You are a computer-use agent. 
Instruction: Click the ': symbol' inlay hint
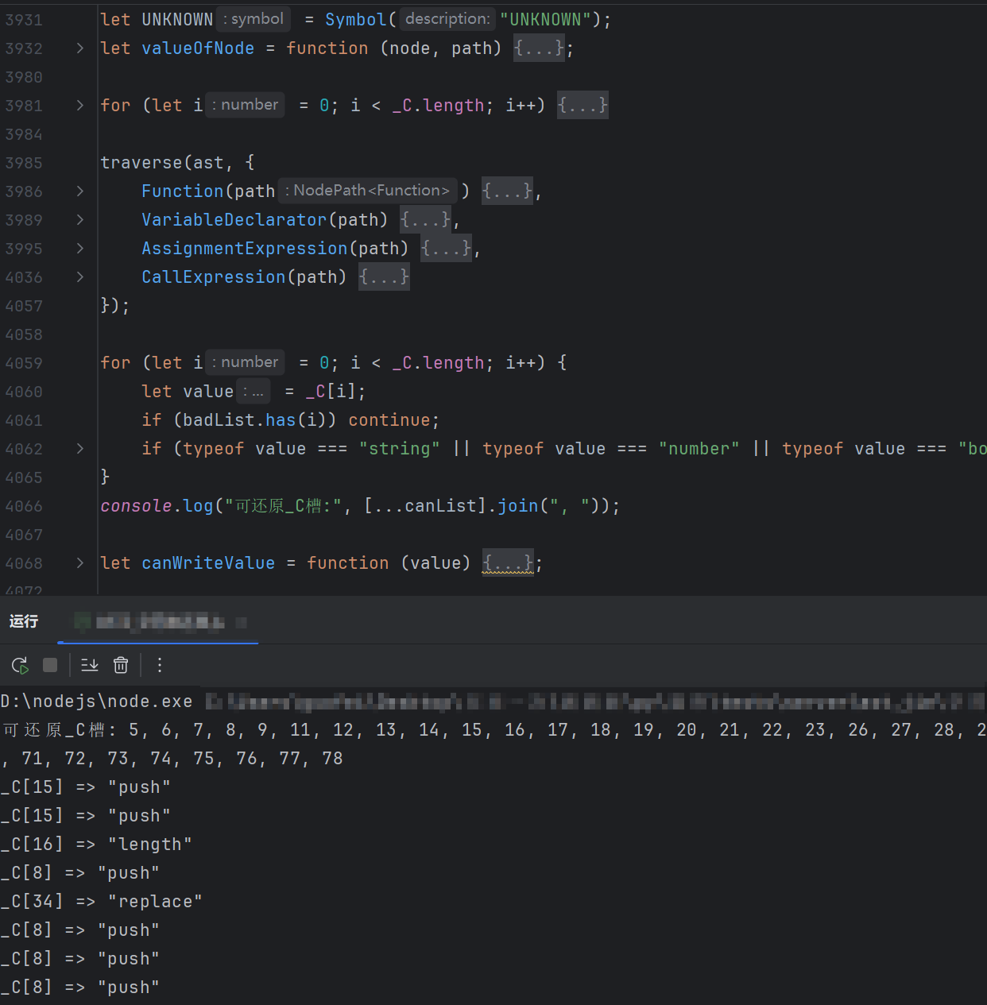pyautogui.click(x=254, y=19)
